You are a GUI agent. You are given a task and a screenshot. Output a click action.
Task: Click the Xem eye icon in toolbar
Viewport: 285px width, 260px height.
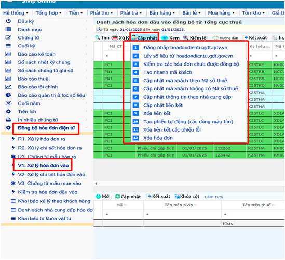click(x=165, y=38)
